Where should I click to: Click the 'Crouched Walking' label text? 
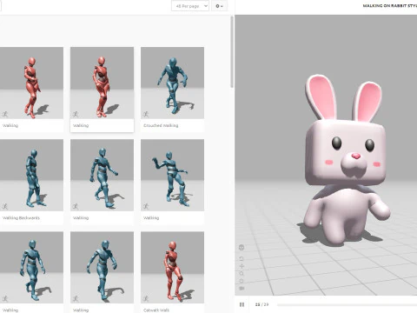click(x=161, y=125)
